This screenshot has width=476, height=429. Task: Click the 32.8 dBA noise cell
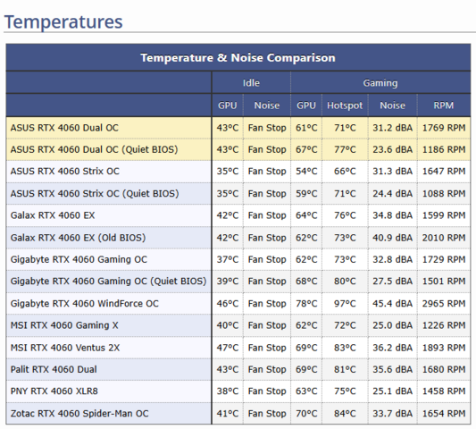[393, 259]
